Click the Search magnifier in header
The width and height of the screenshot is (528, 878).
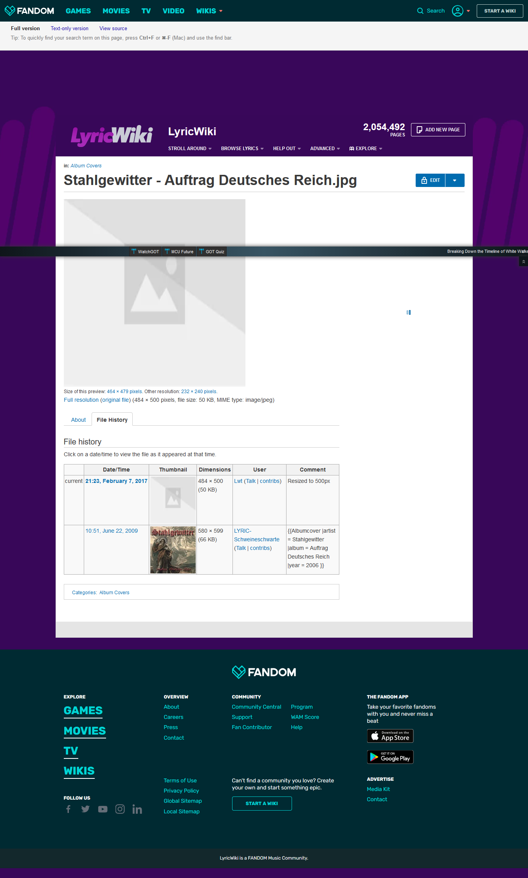[420, 11]
